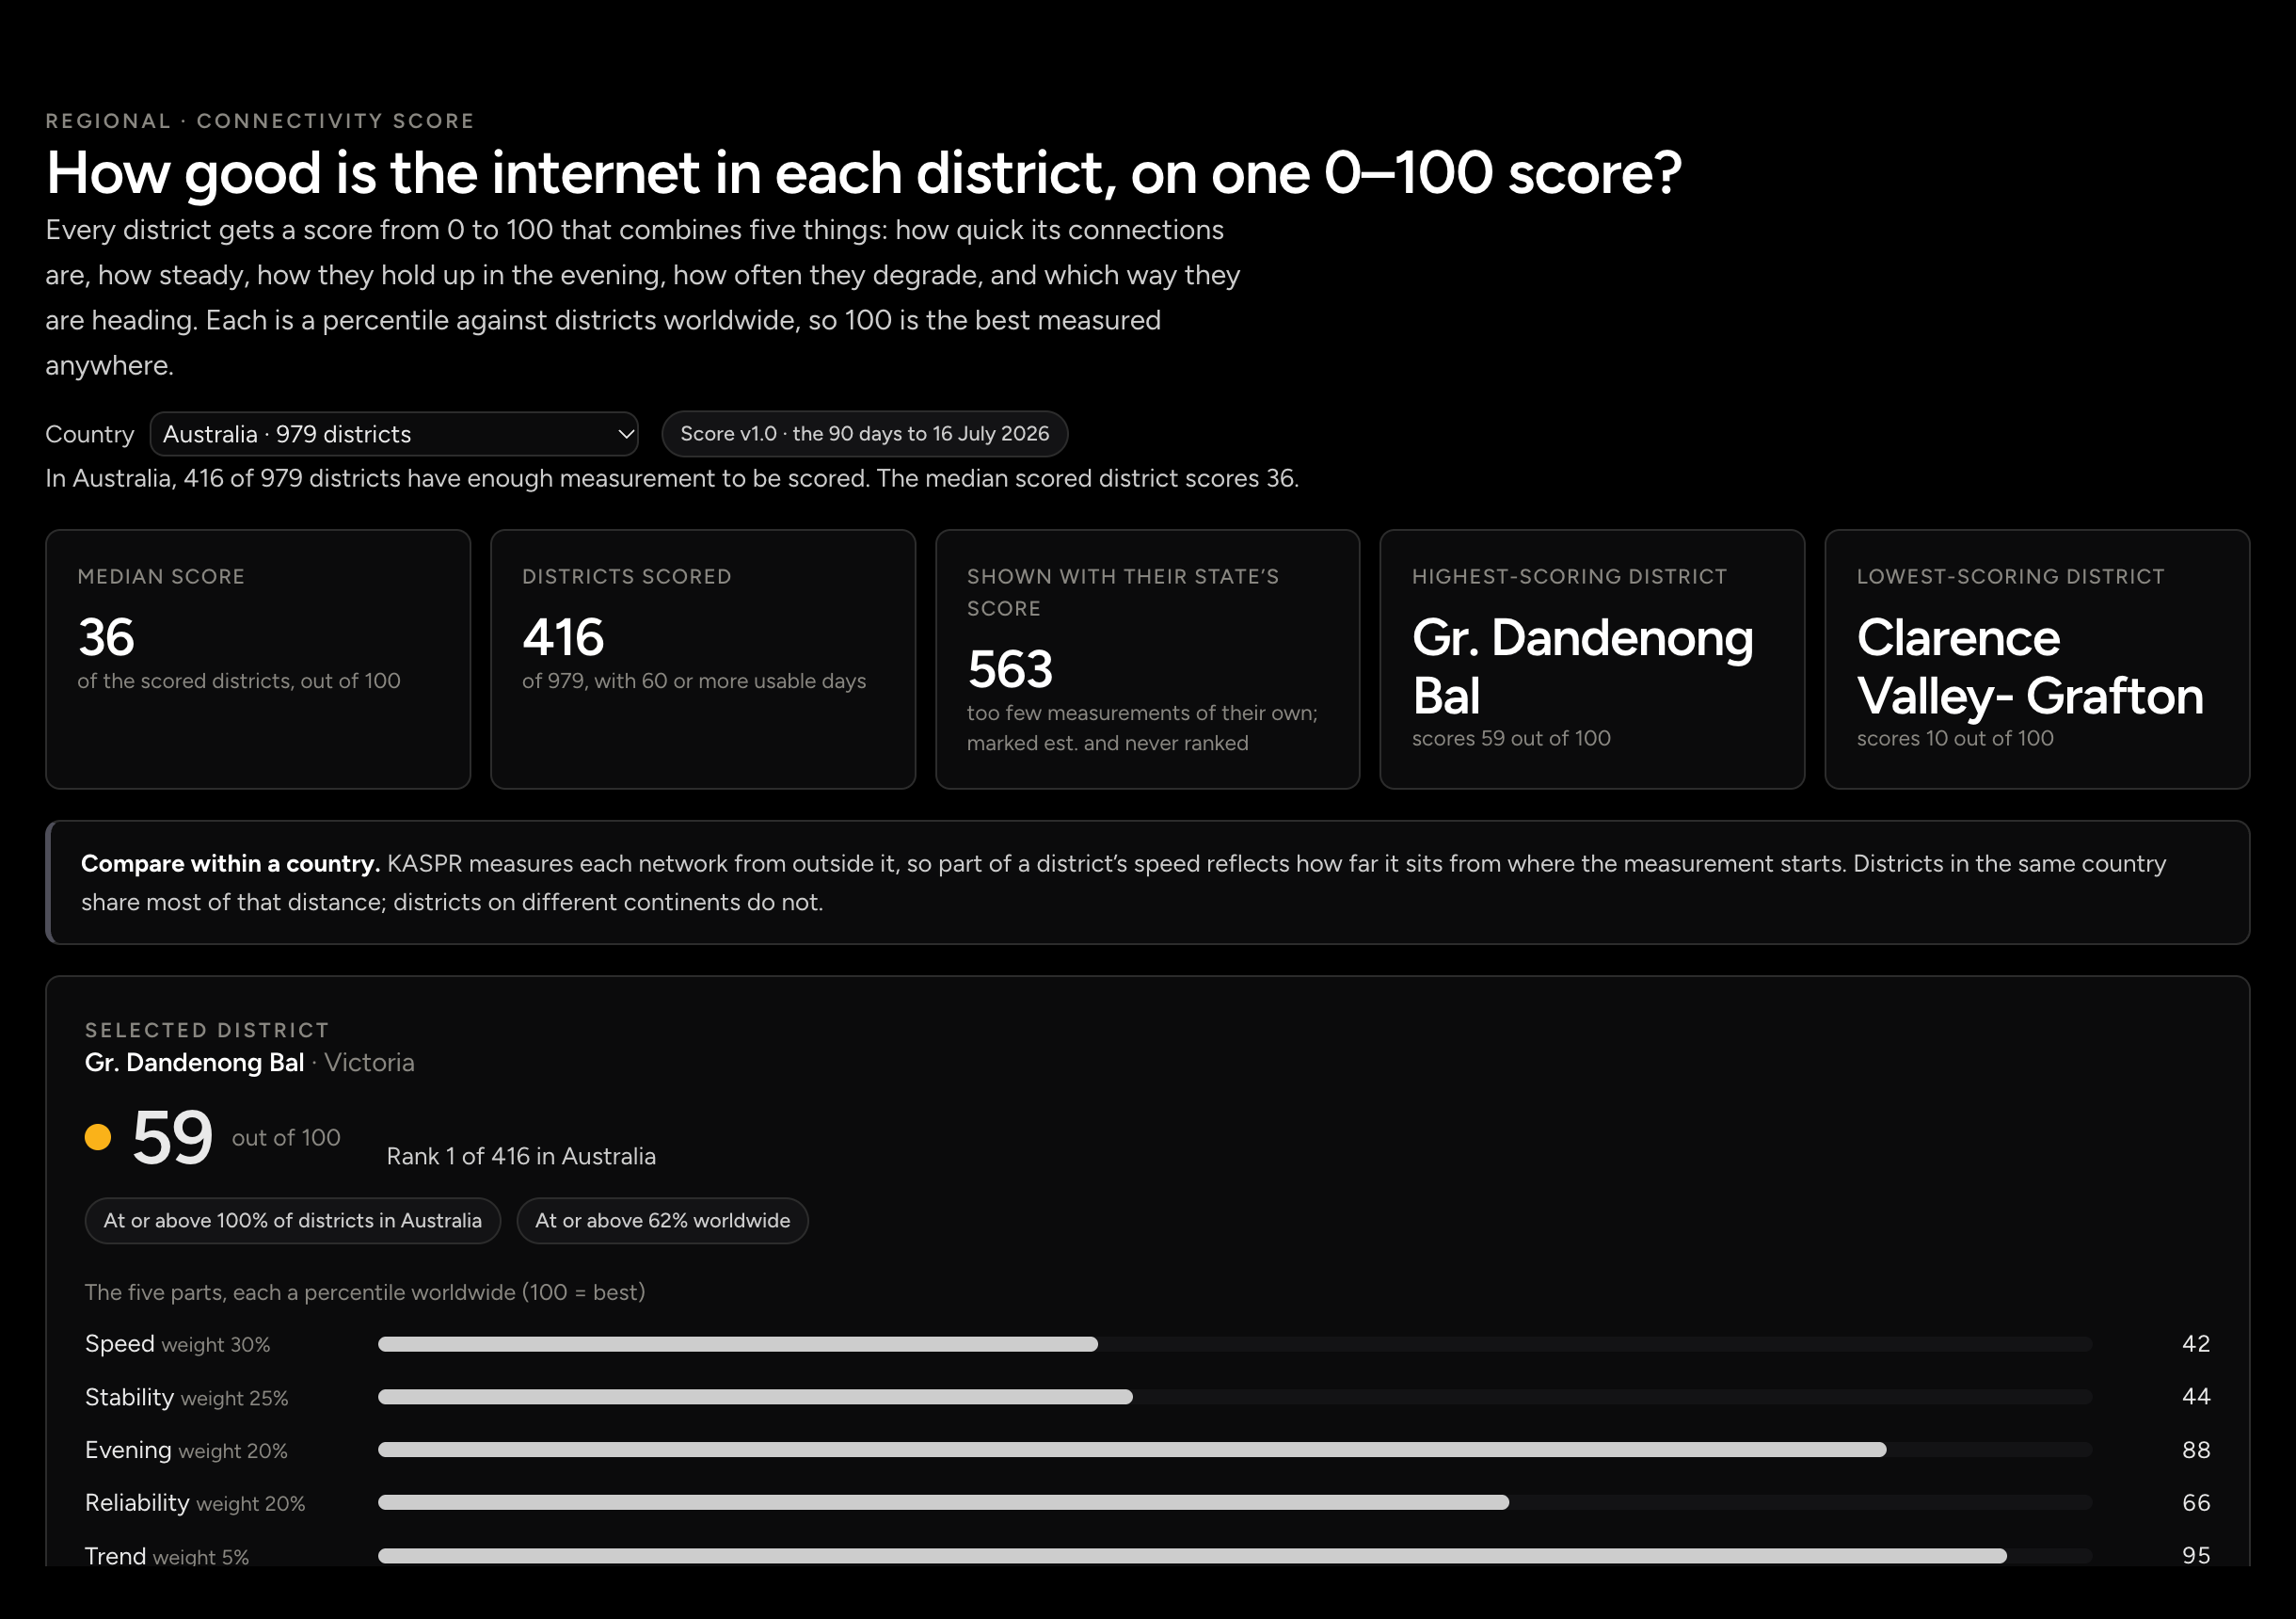Click the orange score indicator dot

(98, 1138)
